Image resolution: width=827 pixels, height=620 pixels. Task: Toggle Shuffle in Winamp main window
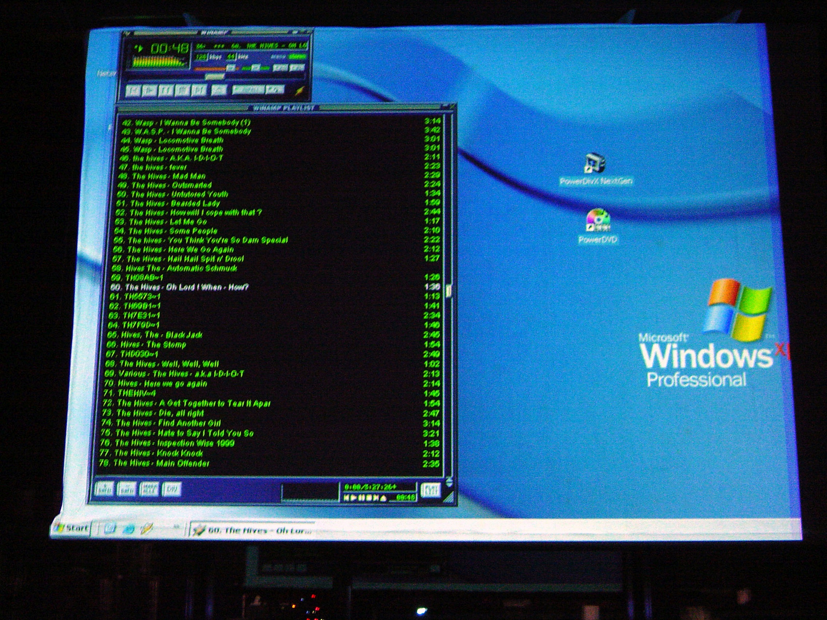click(248, 90)
